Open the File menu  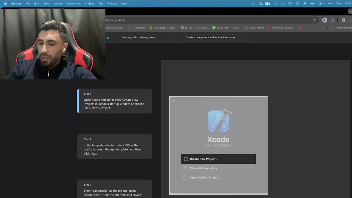point(28,4)
